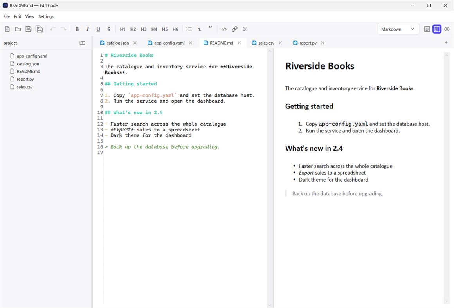Insert a bulleted list
The image size is (454, 308).
point(189,29)
